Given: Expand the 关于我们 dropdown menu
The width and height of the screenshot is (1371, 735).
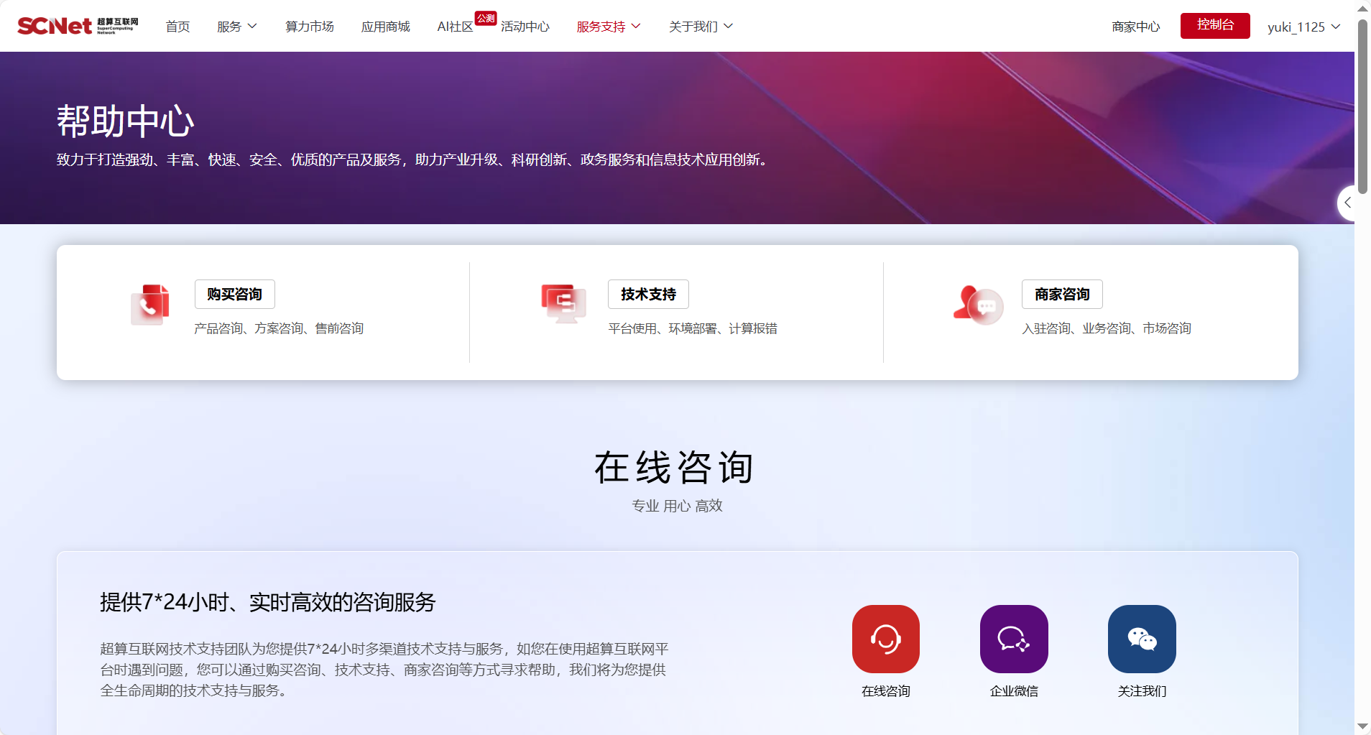Looking at the screenshot, I should click(x=701, y=27).
